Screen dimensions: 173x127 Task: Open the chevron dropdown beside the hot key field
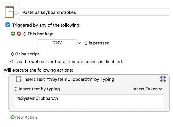[x=80, y=43]
